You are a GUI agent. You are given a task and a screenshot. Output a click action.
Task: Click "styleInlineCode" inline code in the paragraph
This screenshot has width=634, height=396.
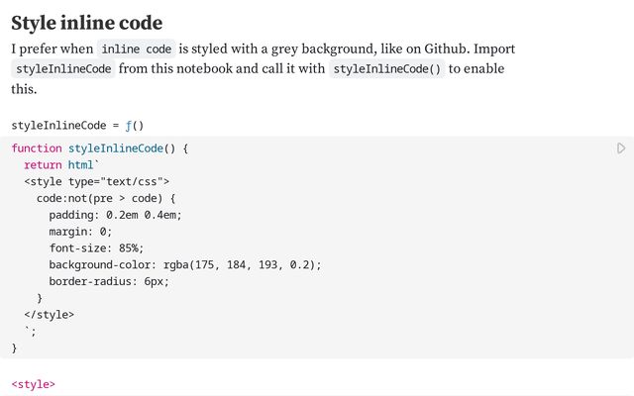(x=64, y=69)
